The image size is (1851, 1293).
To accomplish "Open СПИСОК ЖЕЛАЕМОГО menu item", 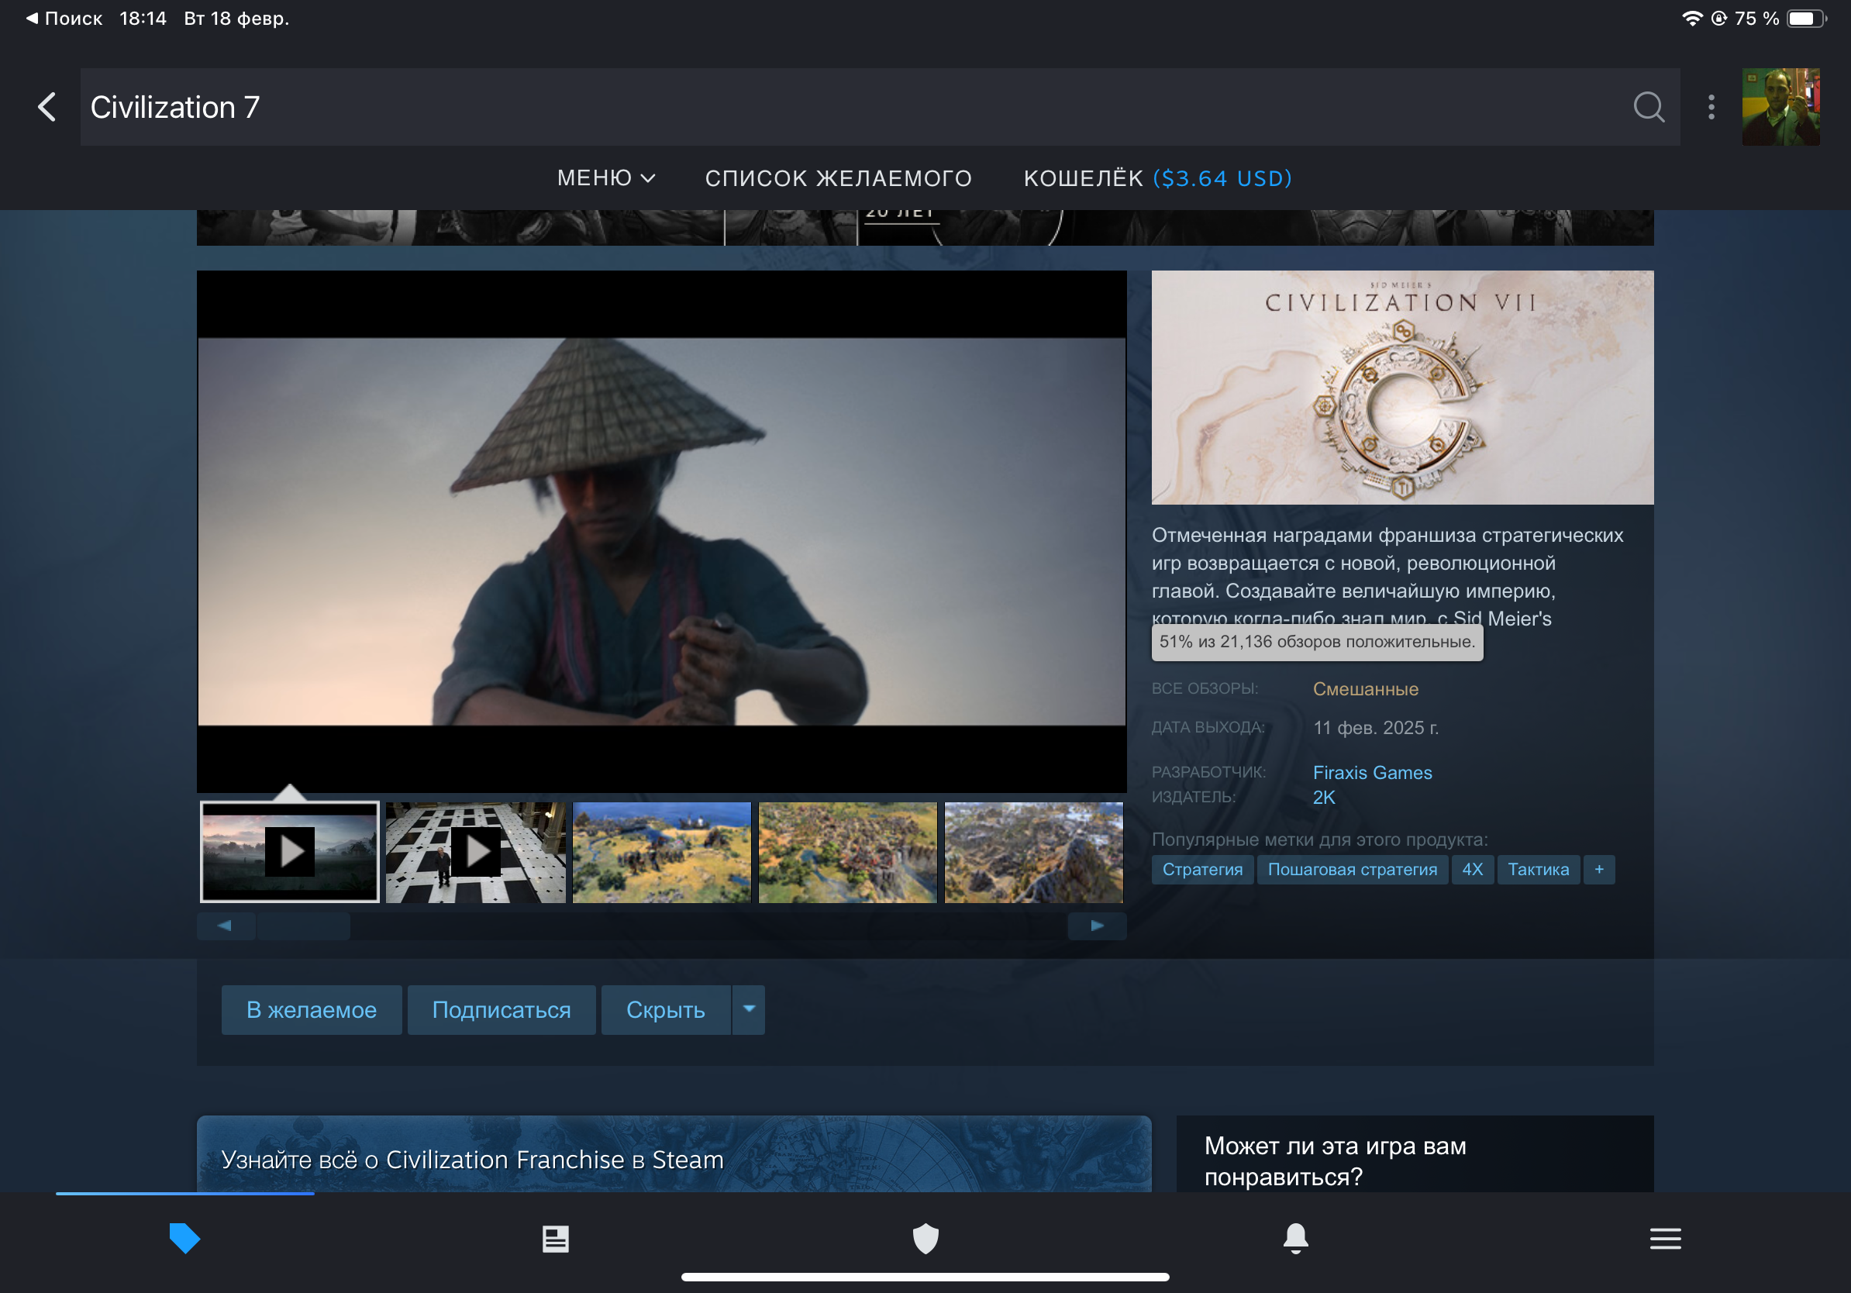I will [x=839, y=178].
